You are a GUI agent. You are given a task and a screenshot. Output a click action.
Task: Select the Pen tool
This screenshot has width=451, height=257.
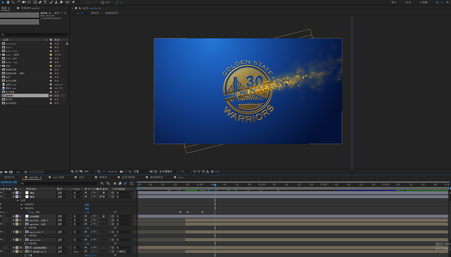[x=41, y=2]
